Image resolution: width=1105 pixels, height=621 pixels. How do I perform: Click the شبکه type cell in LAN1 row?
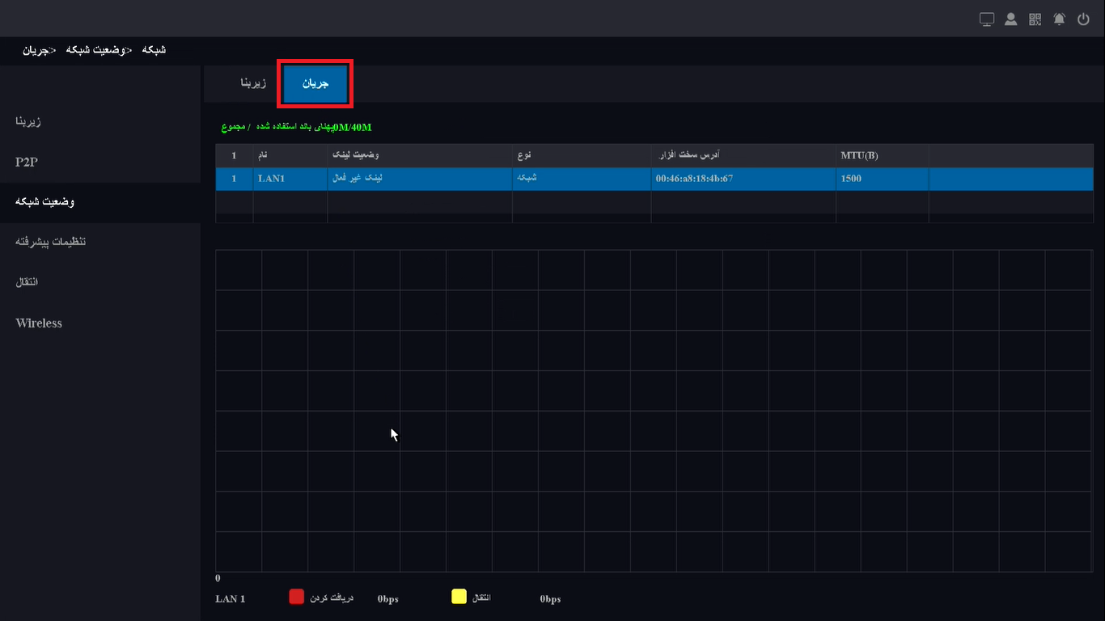(582, 179)
